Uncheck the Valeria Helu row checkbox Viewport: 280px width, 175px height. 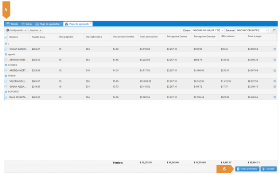6,81
